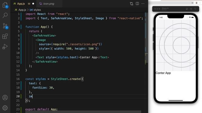202x113 pixels.
Task: Click 'export default App;' on line 23
Action: point(41,109)
